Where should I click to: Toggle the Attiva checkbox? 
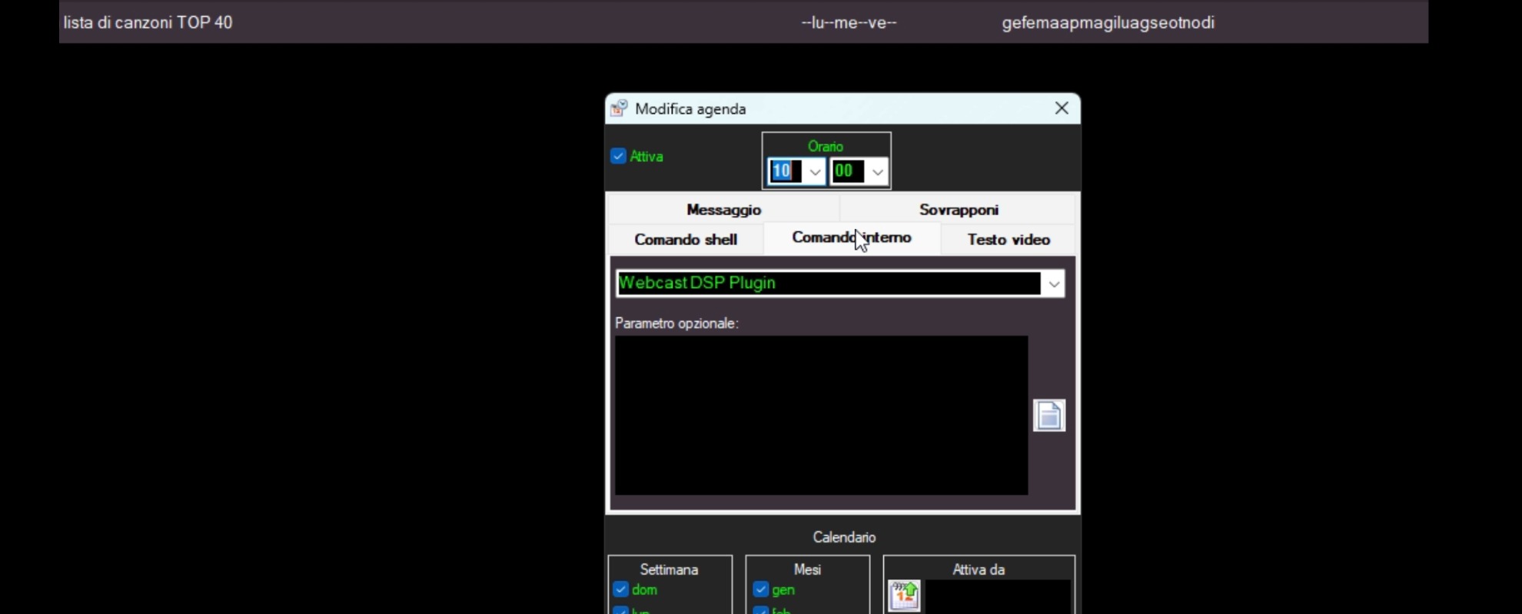(619, 156)
